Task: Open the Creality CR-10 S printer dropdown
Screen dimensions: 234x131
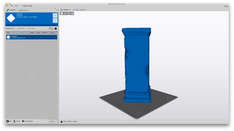Action: pyautogui.click(x=36, y=10)
